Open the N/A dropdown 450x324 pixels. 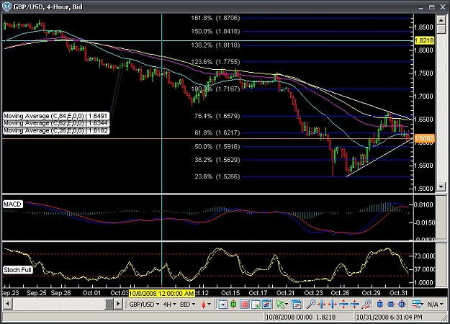435,304
